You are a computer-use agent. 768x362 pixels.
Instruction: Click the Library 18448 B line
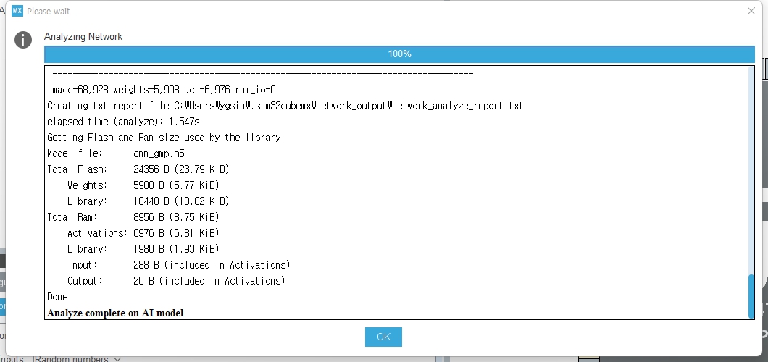point(148,201)
